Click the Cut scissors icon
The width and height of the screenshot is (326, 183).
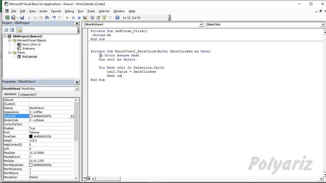click(x=29, y=18)
